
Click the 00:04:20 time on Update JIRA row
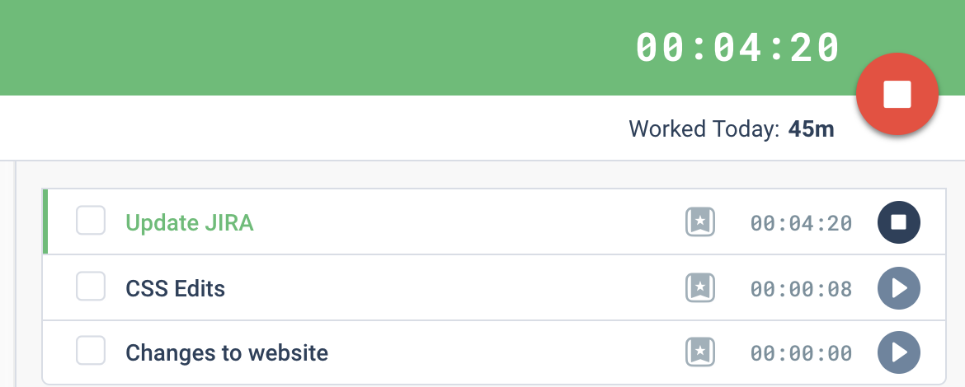click(x=801, y=223)
